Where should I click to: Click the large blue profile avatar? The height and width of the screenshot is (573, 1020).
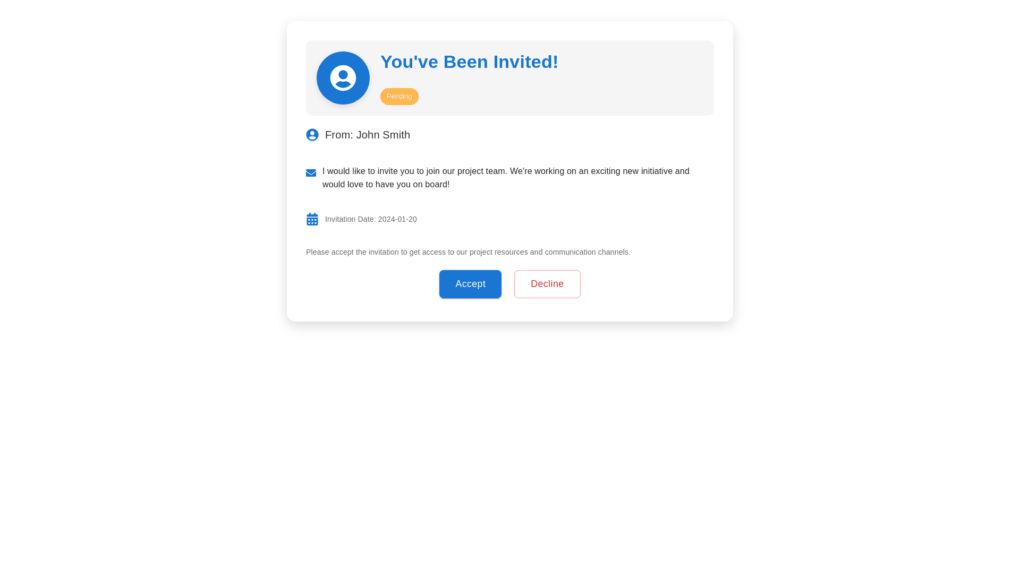(343, 78)
